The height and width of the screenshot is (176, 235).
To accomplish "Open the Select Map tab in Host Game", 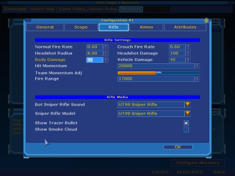I will tap(43, 9).
